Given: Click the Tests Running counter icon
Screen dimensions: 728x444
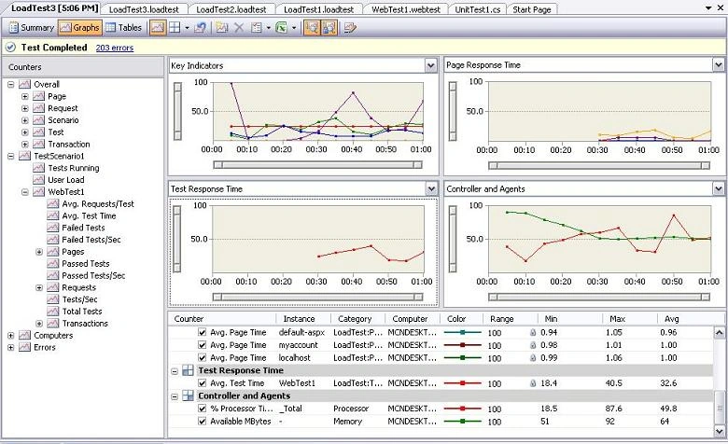Looking at the screenshot, I should point(39,168).
